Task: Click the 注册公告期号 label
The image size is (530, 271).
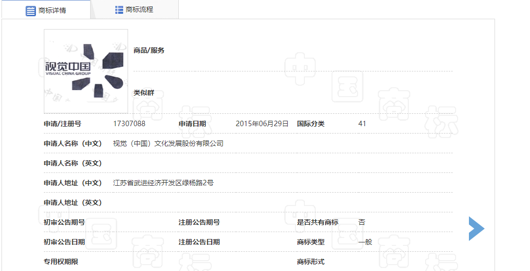Action: (199, 222)
